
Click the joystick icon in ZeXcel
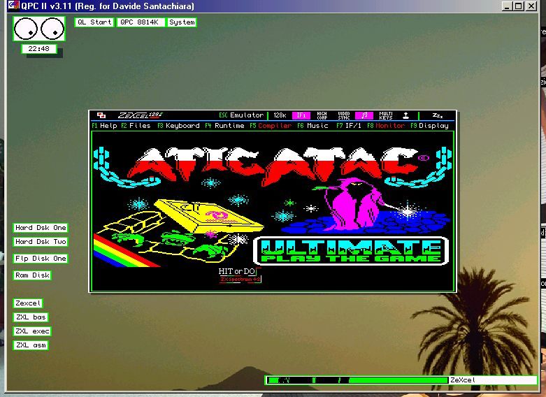pos(405,115)
